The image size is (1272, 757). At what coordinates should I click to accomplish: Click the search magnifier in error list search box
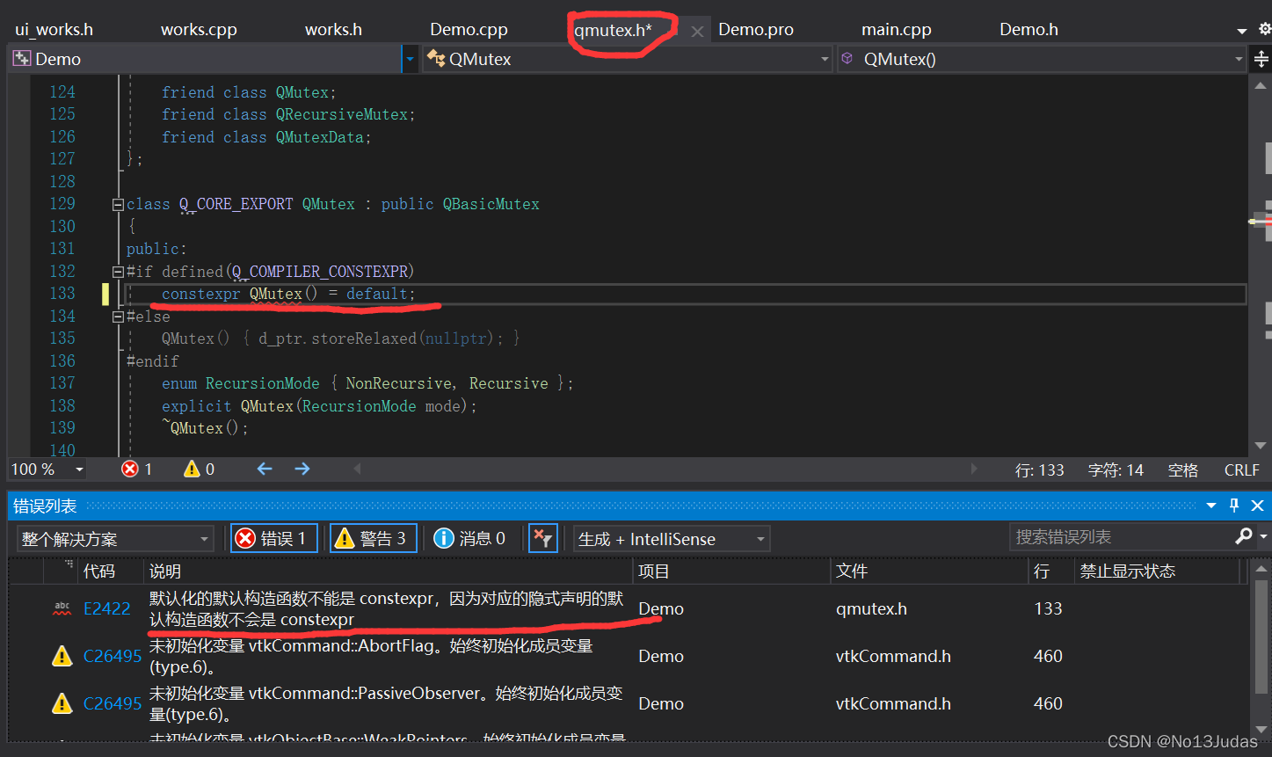point(1243,536)
